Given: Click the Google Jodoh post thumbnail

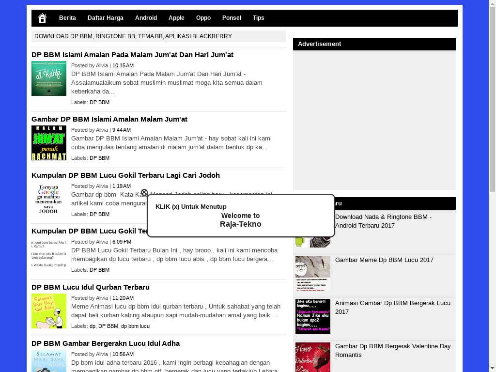Looking at the screenshot, I should click(x=49, y=199).
